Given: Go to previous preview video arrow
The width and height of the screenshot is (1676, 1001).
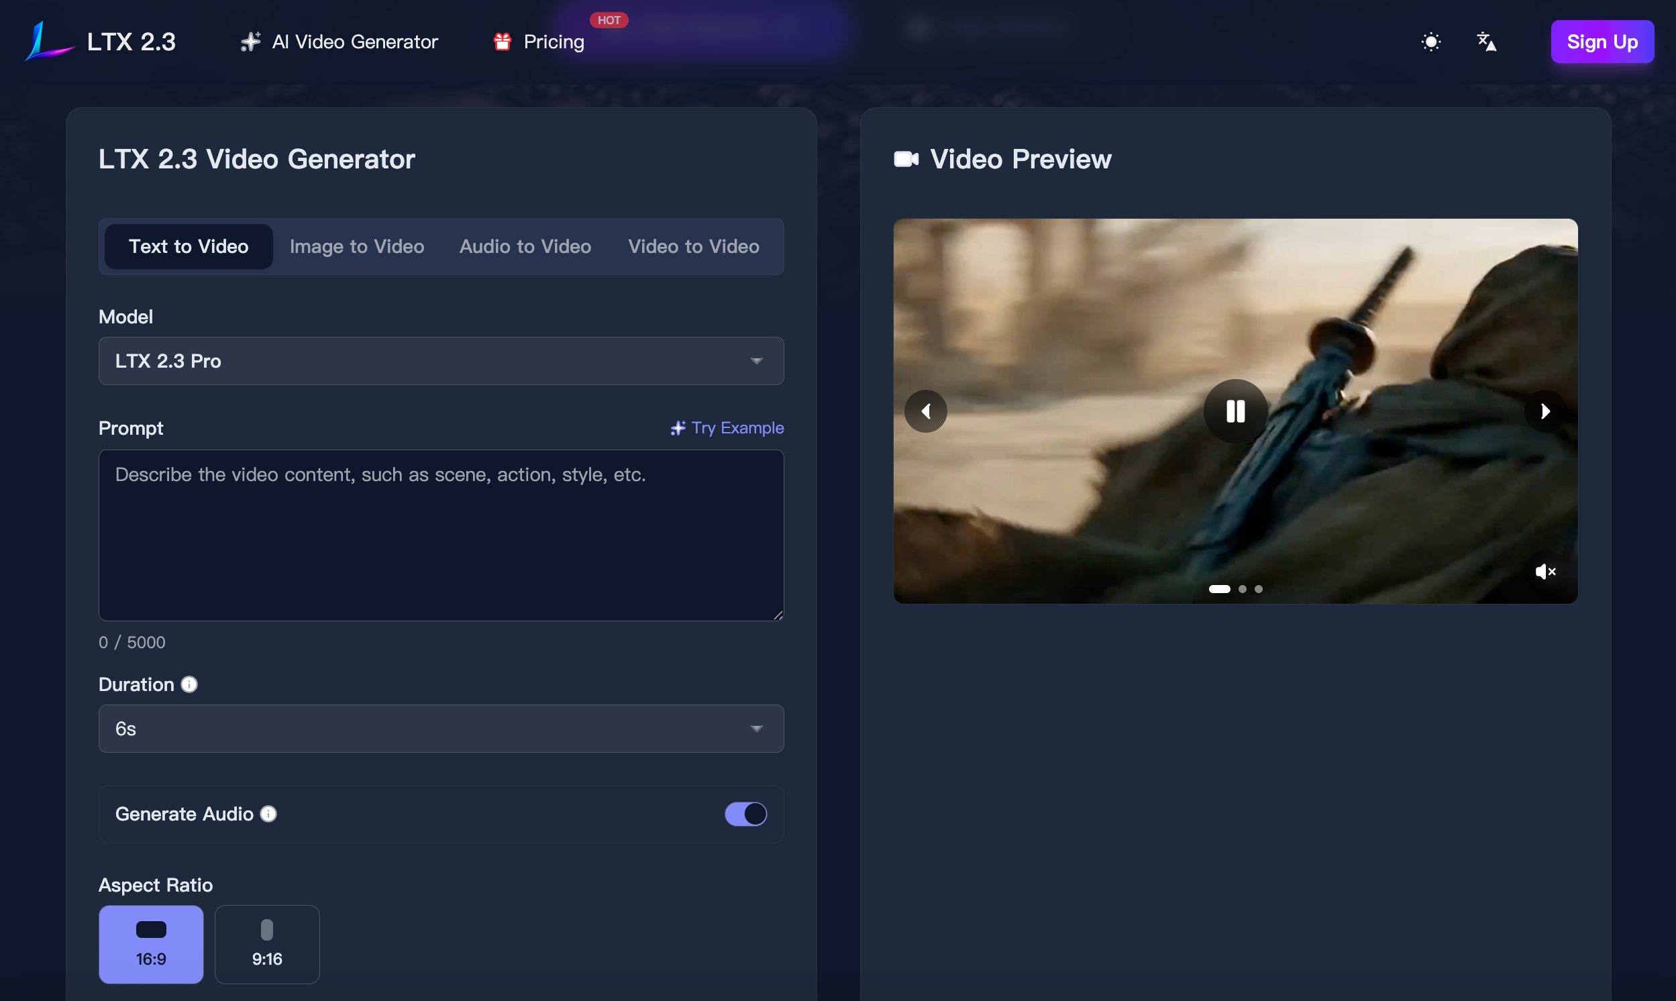Looking at the screenshot, I should [x=925, y=411].
